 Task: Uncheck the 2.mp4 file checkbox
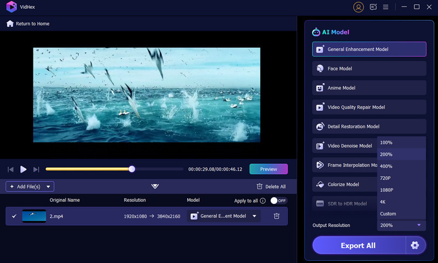14,216
